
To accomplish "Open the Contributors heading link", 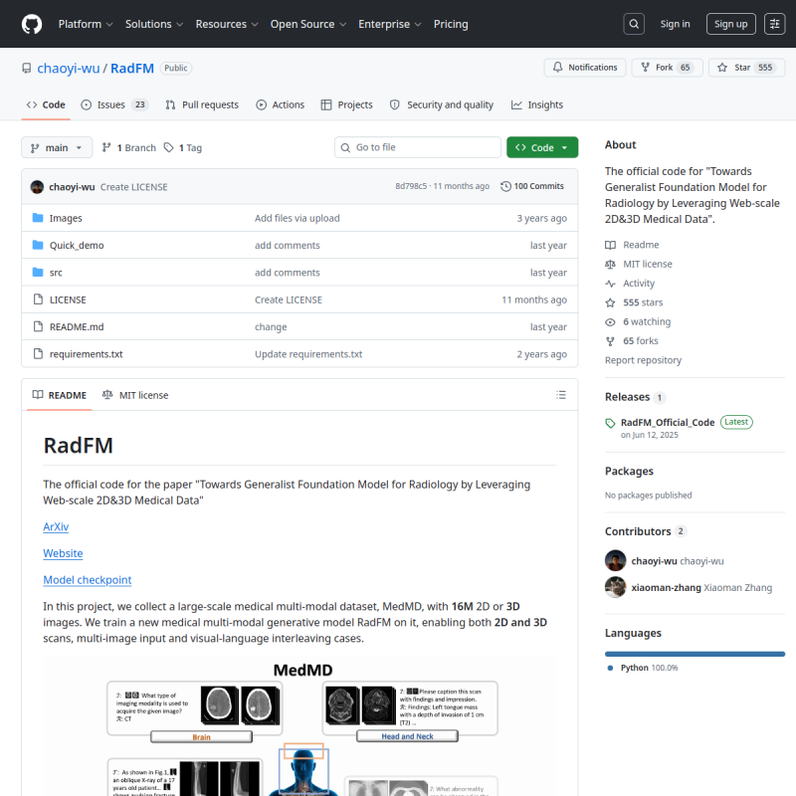I will click(646, 531).
